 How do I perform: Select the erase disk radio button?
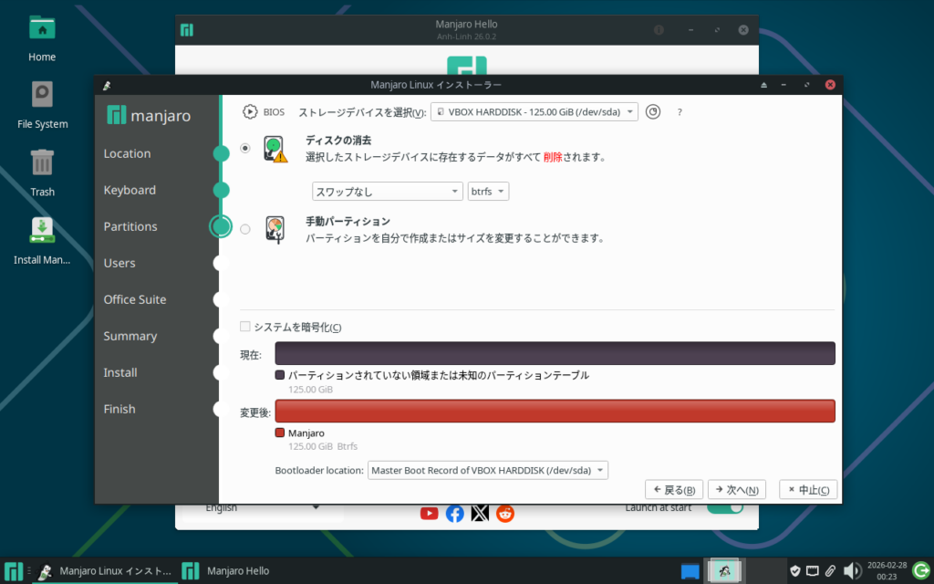coord(244,149)
